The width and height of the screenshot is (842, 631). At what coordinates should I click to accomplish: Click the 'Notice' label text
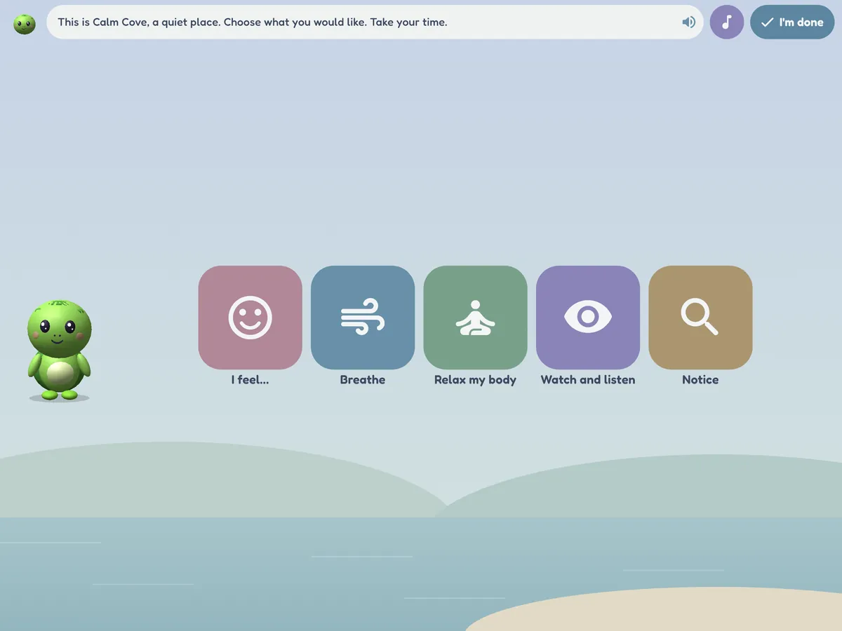pyautogui.click(x=700, y=380)
